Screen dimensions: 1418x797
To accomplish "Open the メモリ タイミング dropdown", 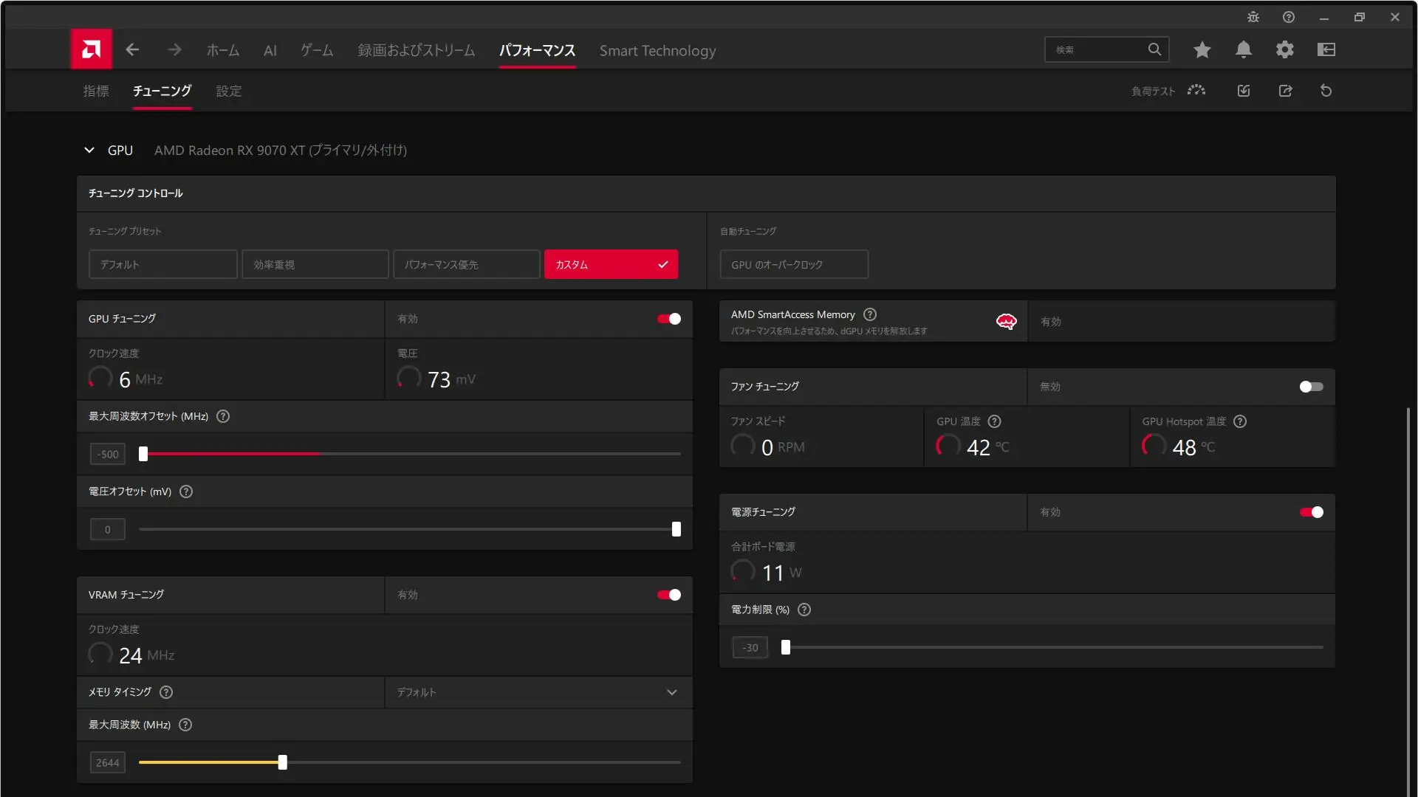I will [538, 692].
